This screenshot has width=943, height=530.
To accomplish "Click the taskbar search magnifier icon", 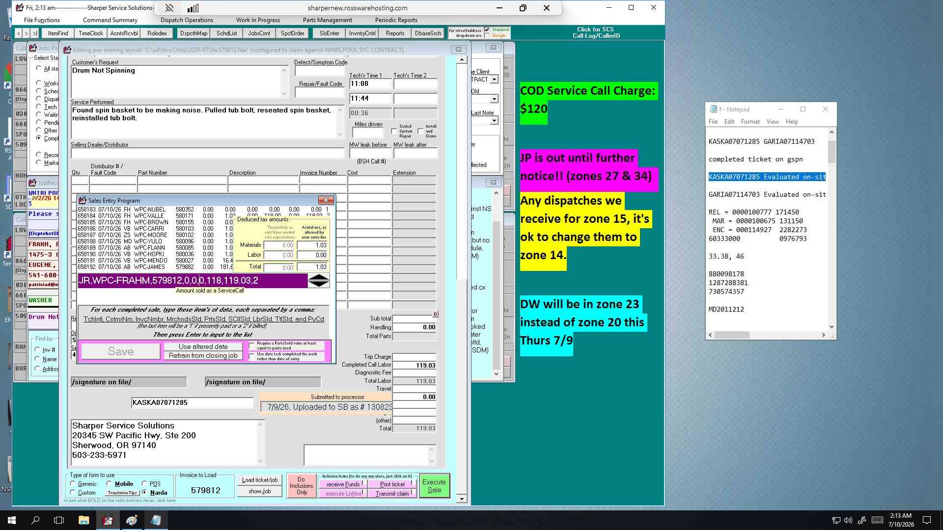I will tap(35, 520).
